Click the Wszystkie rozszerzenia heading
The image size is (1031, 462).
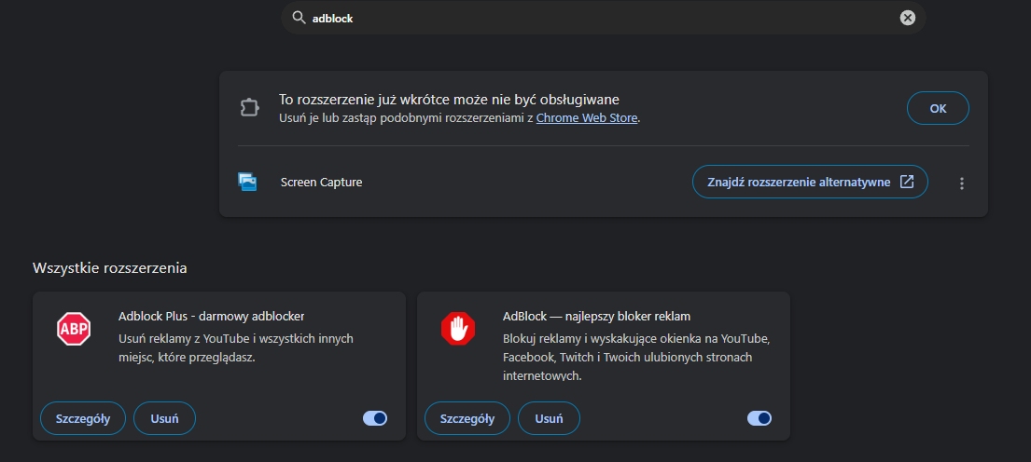[x=110, y=268]
